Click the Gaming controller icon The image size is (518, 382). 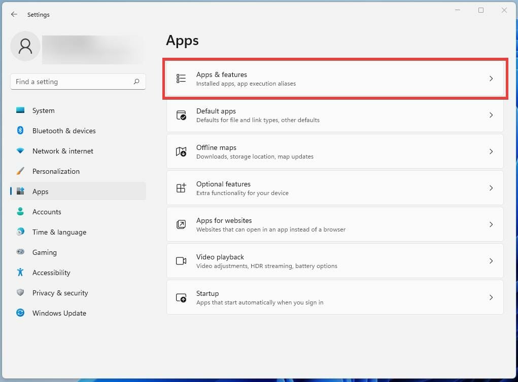tap(20, 252)
